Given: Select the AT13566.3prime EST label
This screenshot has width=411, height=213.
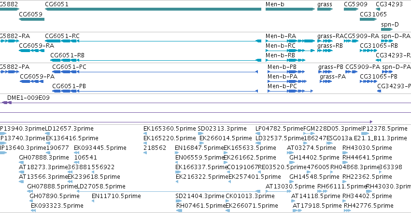Looking at the screenshot, I should click(43, 177).
